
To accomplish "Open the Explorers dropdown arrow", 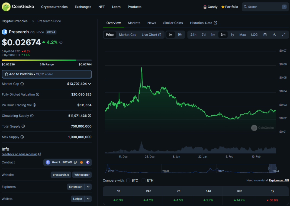I will [88, 187].
